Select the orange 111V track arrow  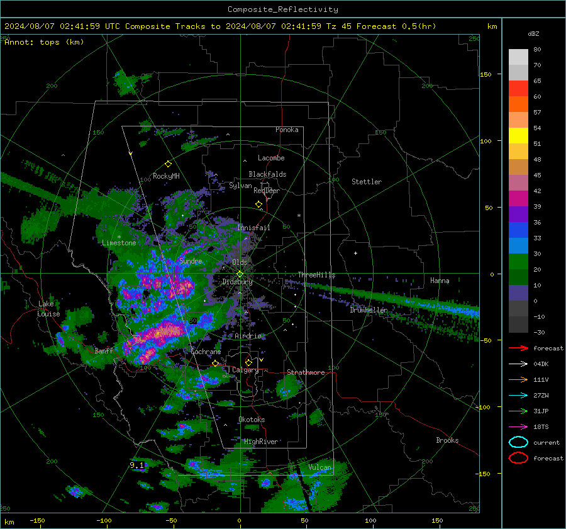tap(518, 379)
